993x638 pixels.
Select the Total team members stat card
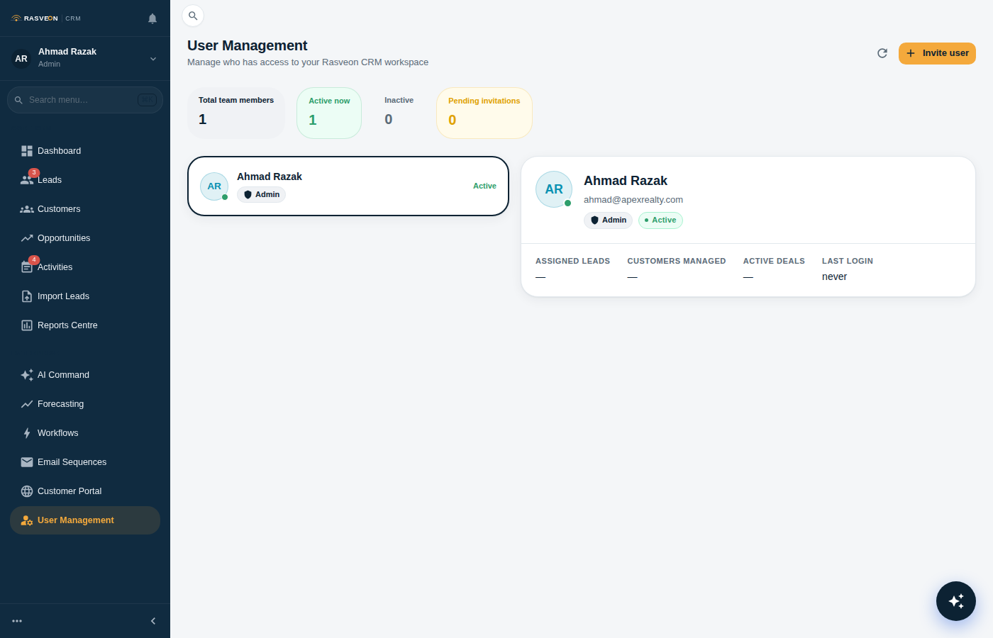click(236, 113)
